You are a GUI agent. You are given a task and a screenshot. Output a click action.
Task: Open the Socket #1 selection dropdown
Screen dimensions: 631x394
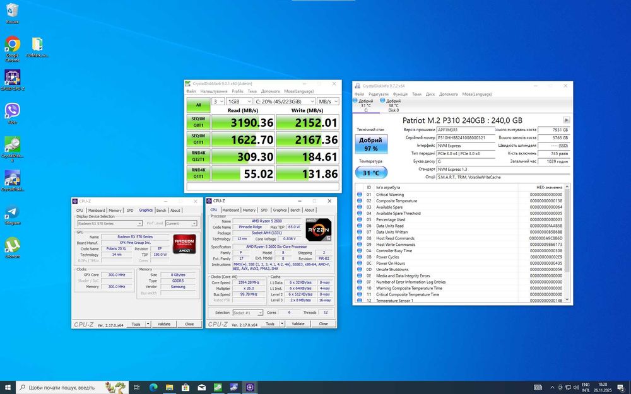point(248,313)
